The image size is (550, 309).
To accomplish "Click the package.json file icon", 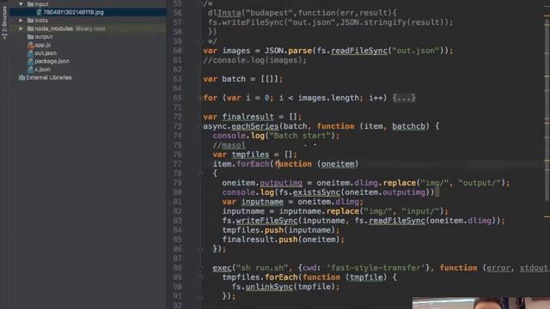I will (x=31, y=61).
